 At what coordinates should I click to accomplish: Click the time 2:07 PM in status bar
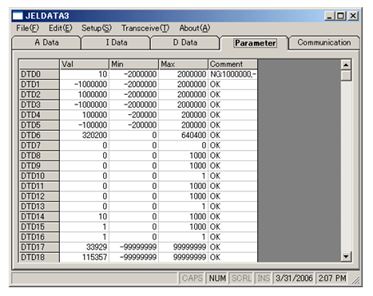332,278
